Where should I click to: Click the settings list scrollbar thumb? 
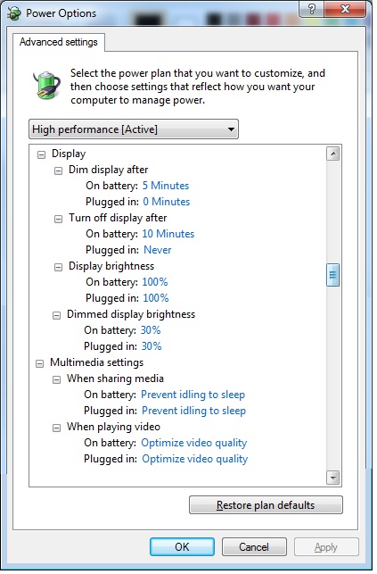click(x=332, y=275)
